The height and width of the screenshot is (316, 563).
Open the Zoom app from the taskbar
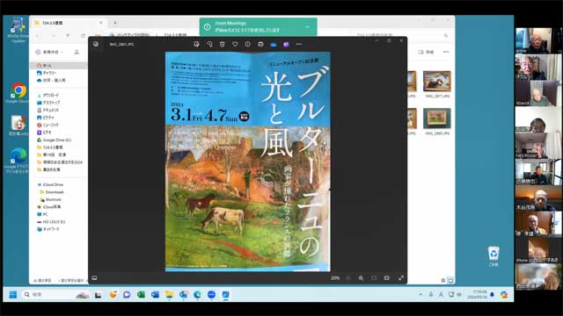coord(211,295)
